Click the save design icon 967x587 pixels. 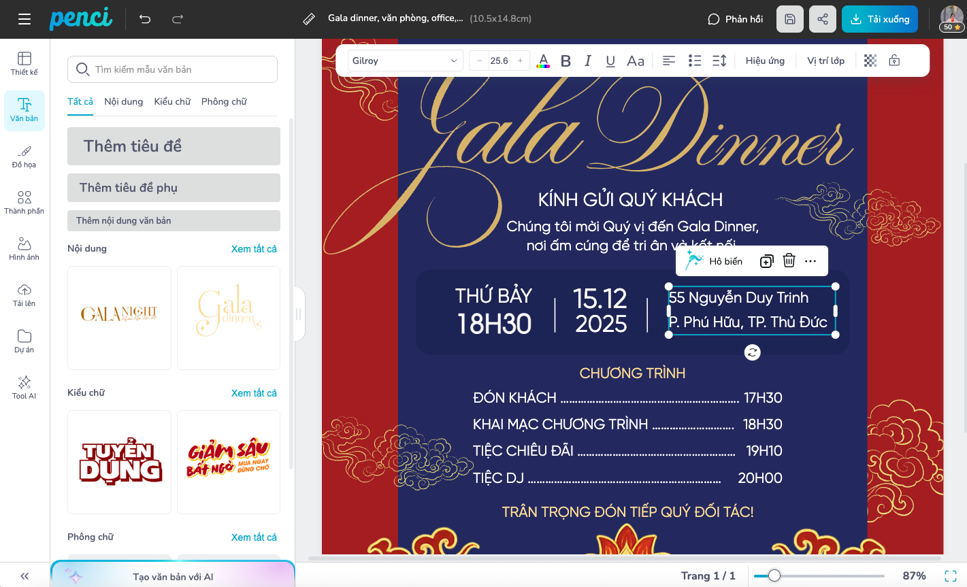(x=790, y=19)
